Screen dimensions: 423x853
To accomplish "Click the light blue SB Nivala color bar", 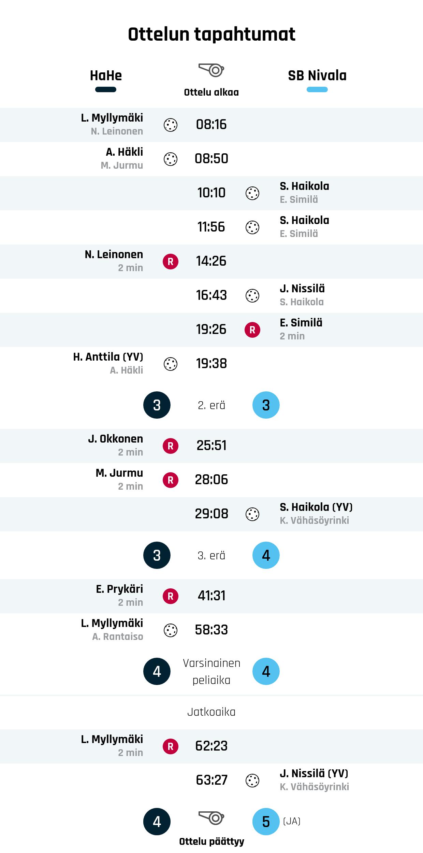I will click(x=317, y=90).
